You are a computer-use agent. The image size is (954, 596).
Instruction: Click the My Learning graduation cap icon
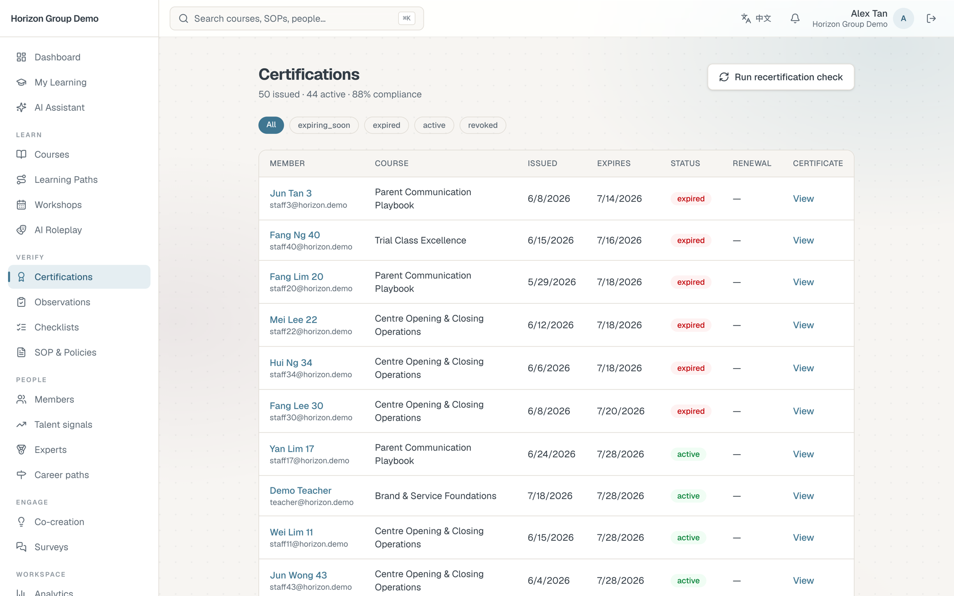tap(21, 82)
